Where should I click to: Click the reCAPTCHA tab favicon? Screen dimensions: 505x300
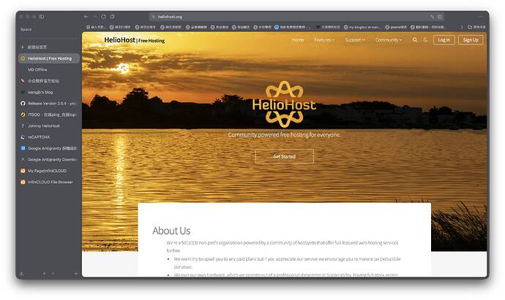(23, 137)
